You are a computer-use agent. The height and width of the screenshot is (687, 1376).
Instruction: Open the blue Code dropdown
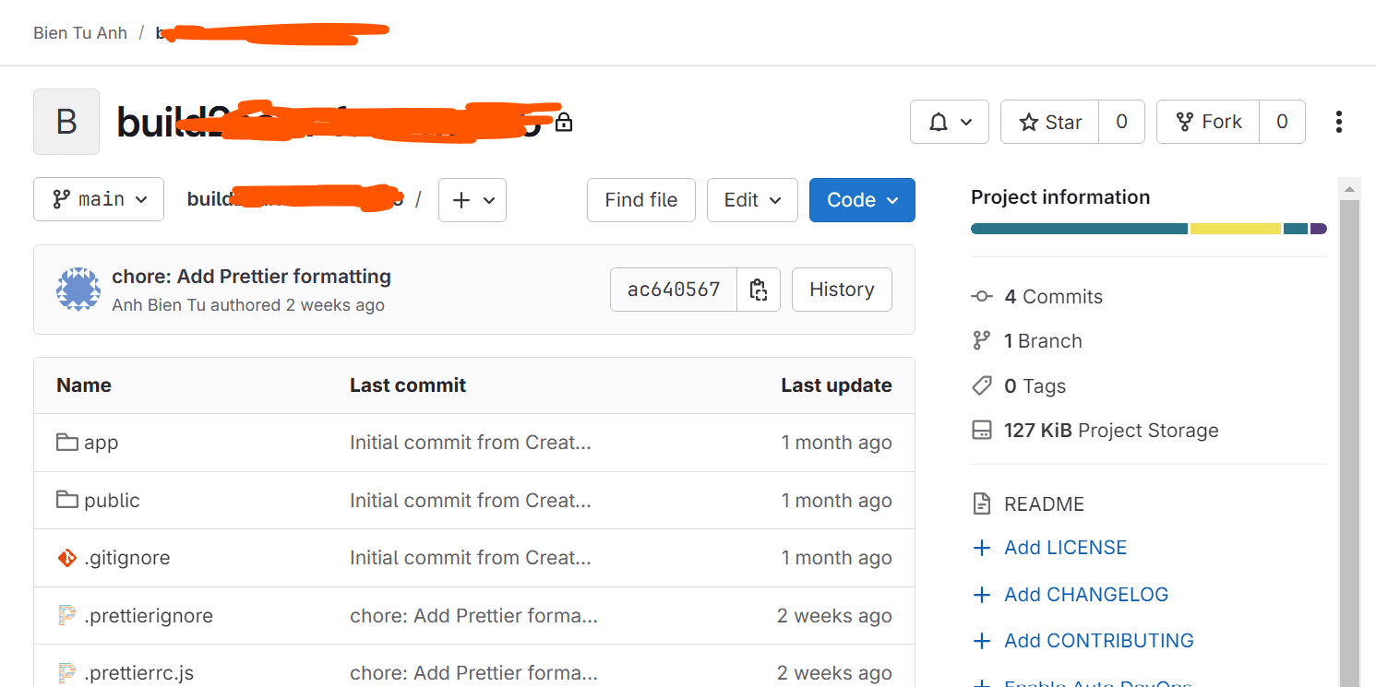tap(861, 199)
